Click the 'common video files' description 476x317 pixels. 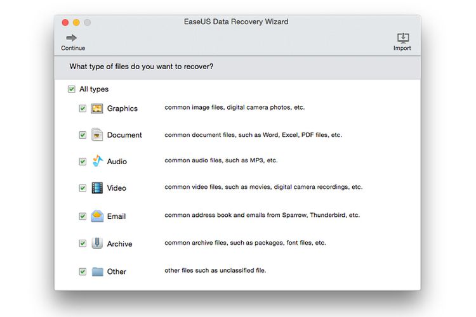pos(263,187)
